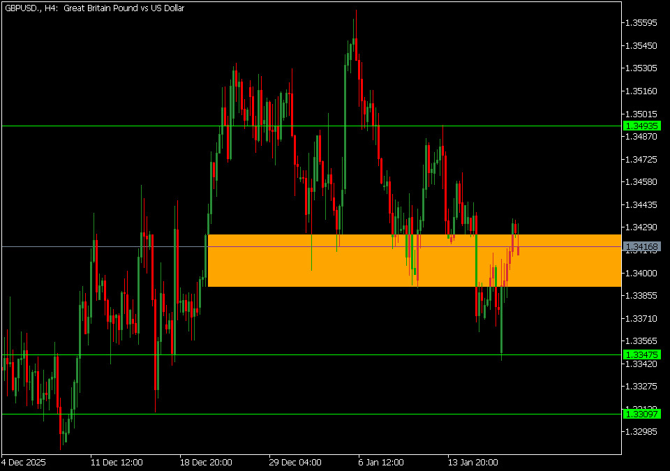Screen dimensions: 670x471
Task: Click the 1.33710 price scale value
Action: tap(641, 318)
